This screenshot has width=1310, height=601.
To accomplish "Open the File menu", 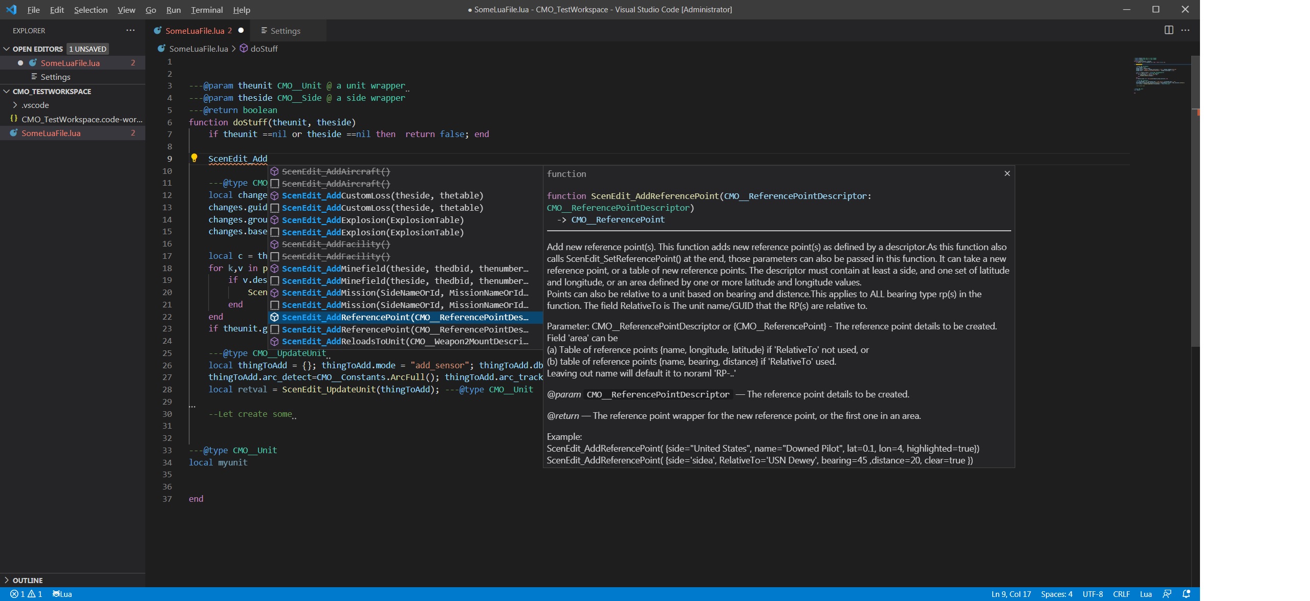I will coord(33,10).
